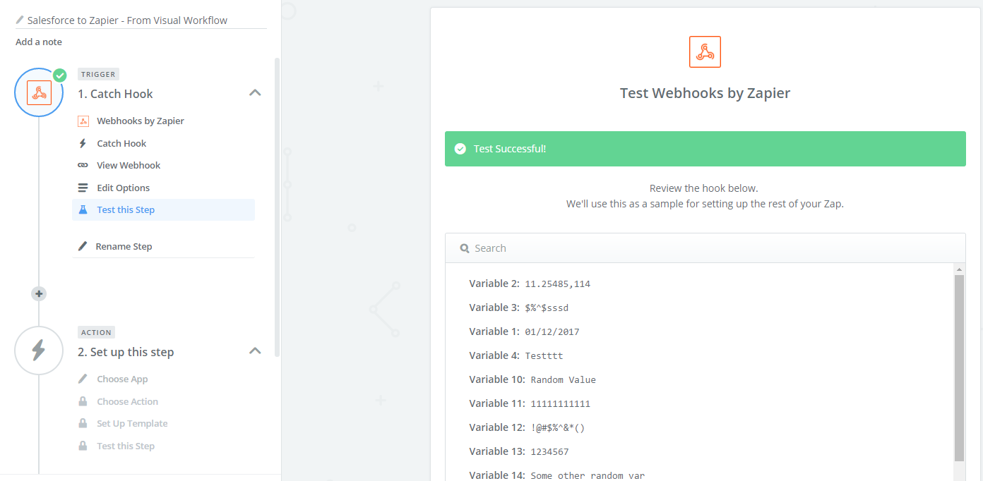Click the checkmark icon in Test Successful banner

click(460, 149)
